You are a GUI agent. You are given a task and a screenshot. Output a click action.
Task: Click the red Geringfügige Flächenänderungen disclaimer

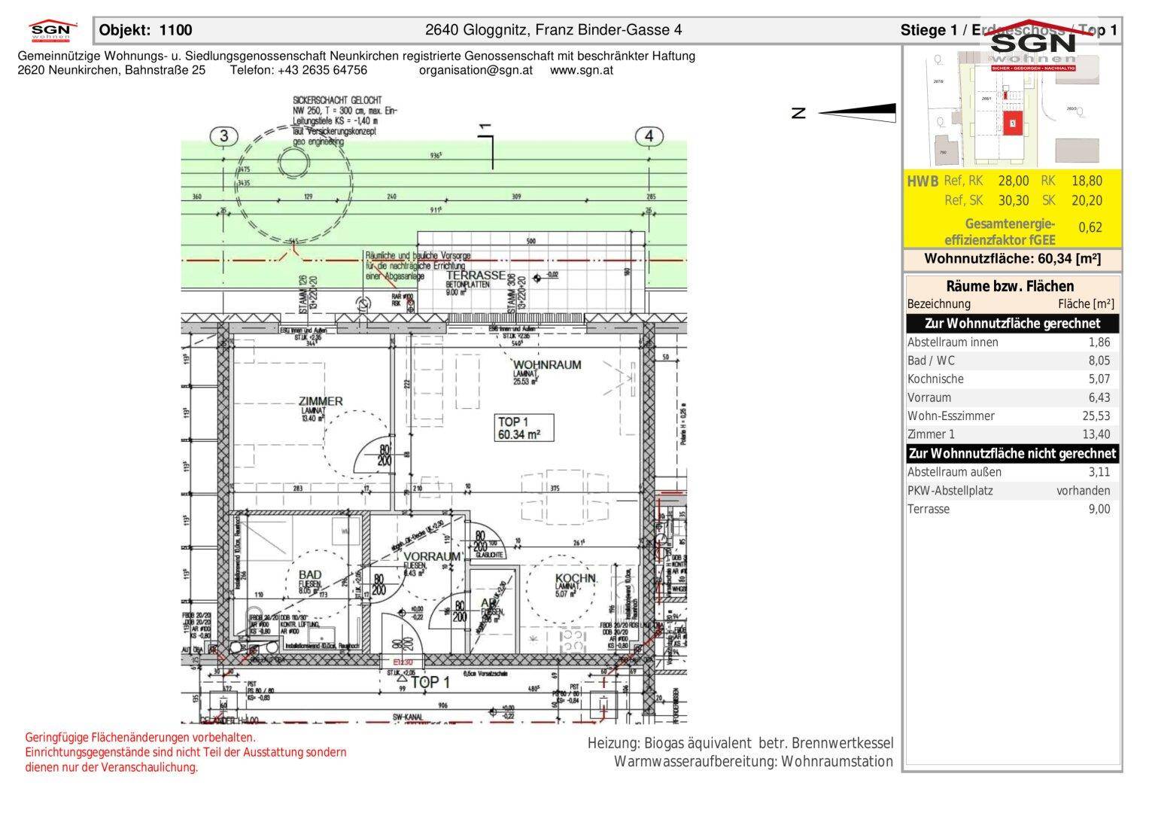tap(186, 753)
